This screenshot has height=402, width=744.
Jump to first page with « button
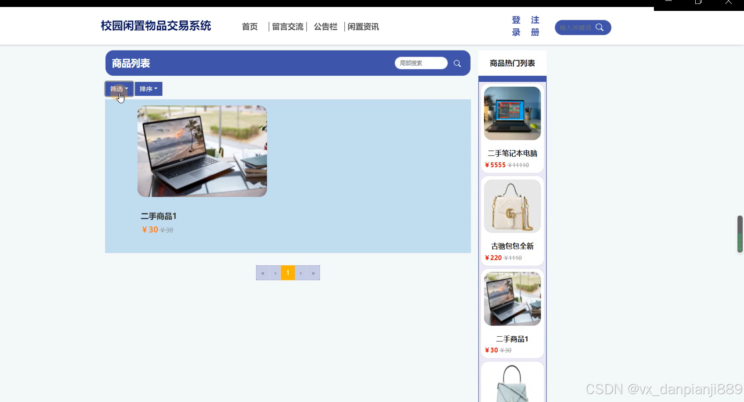263,273
